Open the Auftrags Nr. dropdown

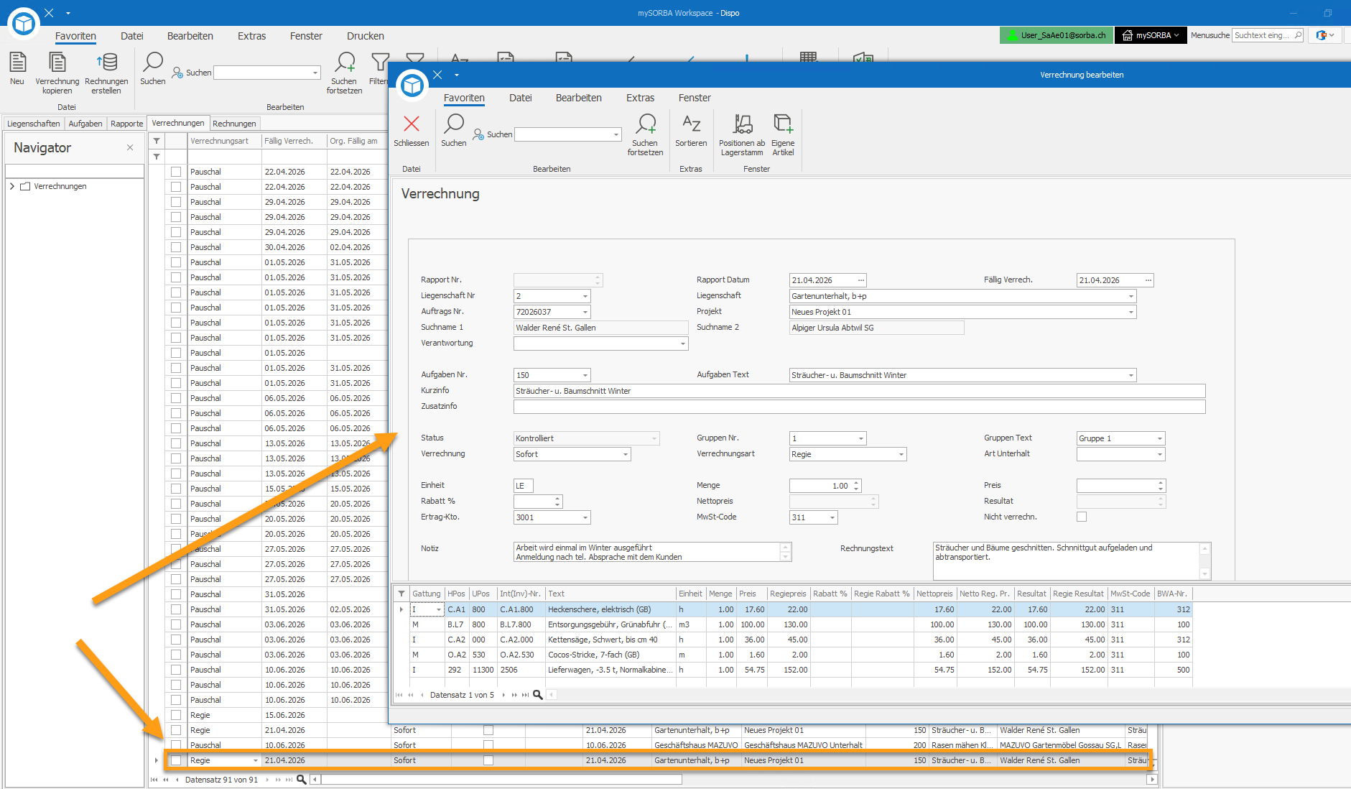585,312
